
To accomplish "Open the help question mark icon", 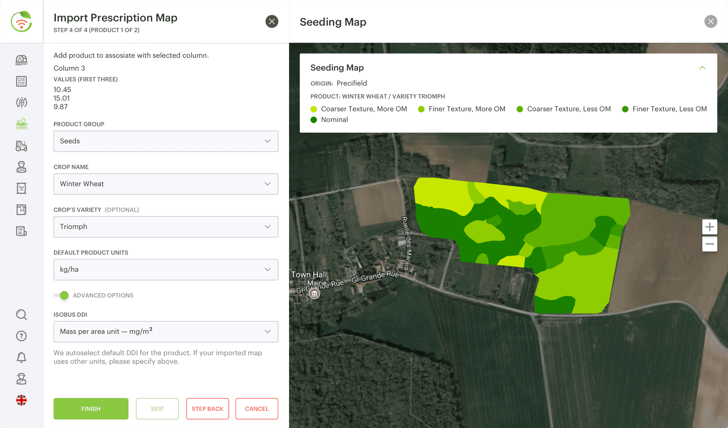I will (21, 336).
